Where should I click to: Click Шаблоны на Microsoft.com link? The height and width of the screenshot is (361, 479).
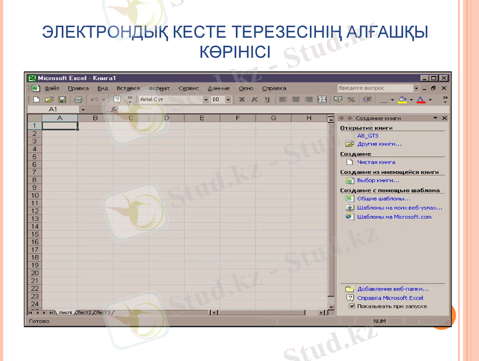tap(394, 217)
